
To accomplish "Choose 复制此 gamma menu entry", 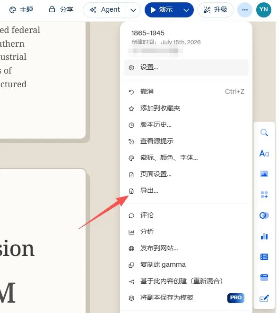I will (186, 265).
